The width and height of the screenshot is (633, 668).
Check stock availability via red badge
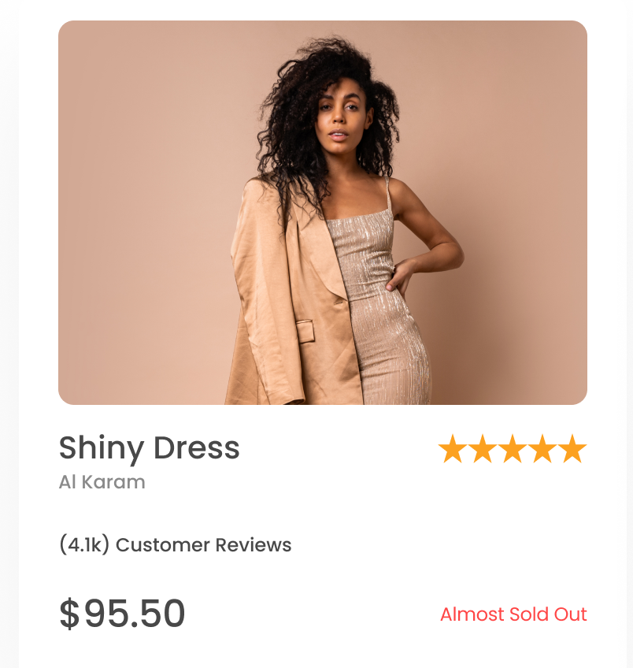[513, 614]
